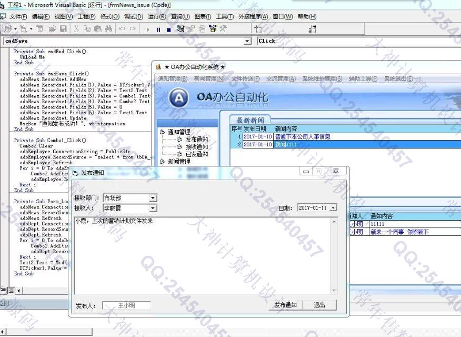Viewport: 461px width, 337px height.
Task: Select news row '普通下本公司人事信息'
Action: tap(345, 136)
